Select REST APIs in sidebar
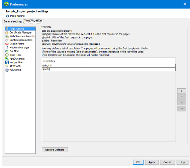Screen dimensions: 190x168 tap(15, 66)
